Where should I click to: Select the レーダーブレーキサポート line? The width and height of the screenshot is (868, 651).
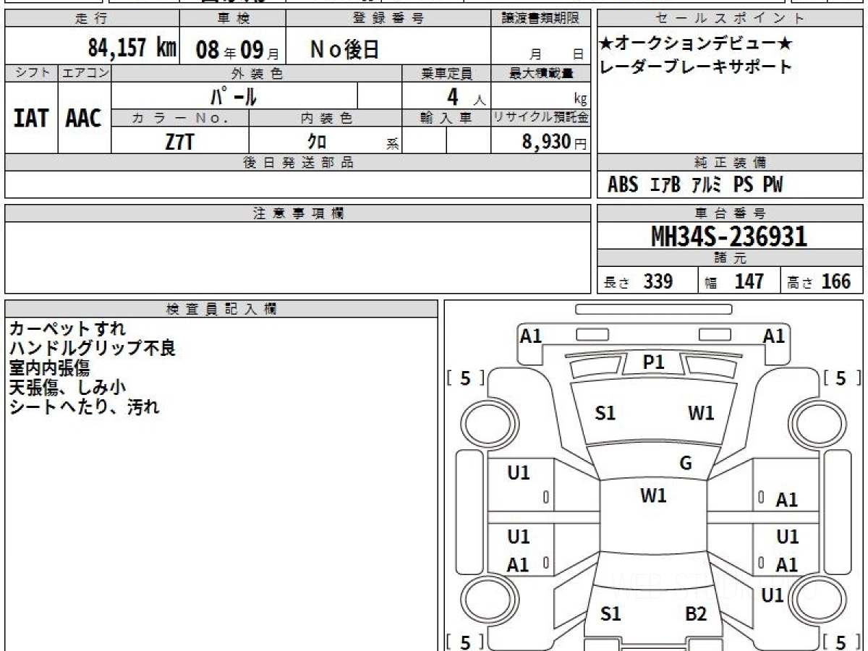tap(696, 67)
